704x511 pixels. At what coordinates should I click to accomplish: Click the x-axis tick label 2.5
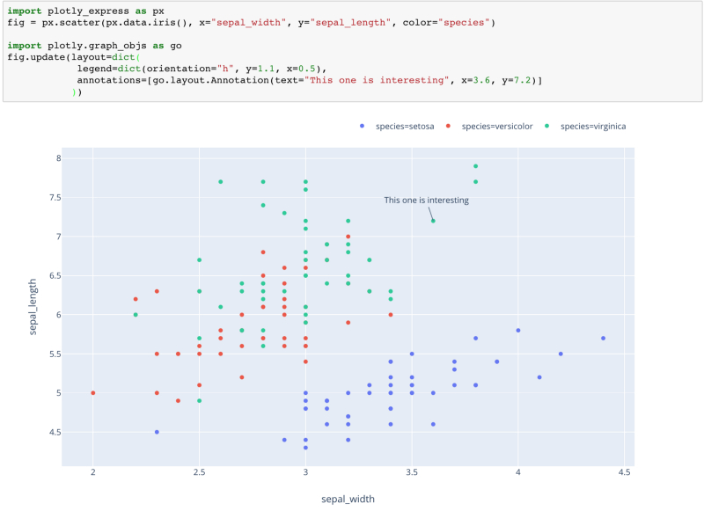(200, 472)
